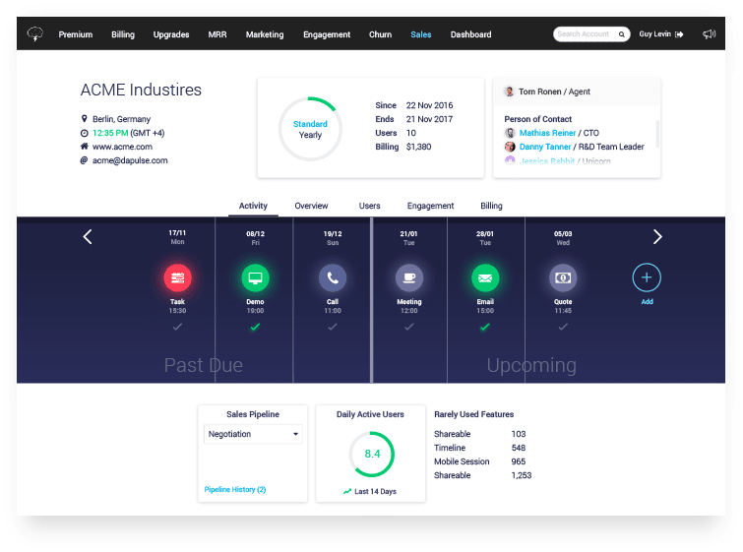Image resolution: width=743 pixels, height=552 pixels.
Task: Open the Billing item in the top navbar
Action: (123, 34)
